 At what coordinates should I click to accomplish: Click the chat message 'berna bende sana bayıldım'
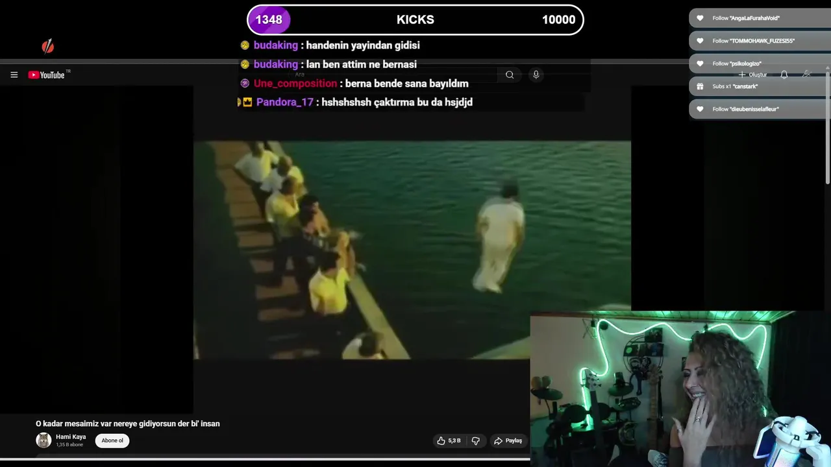tap(407, 83)
